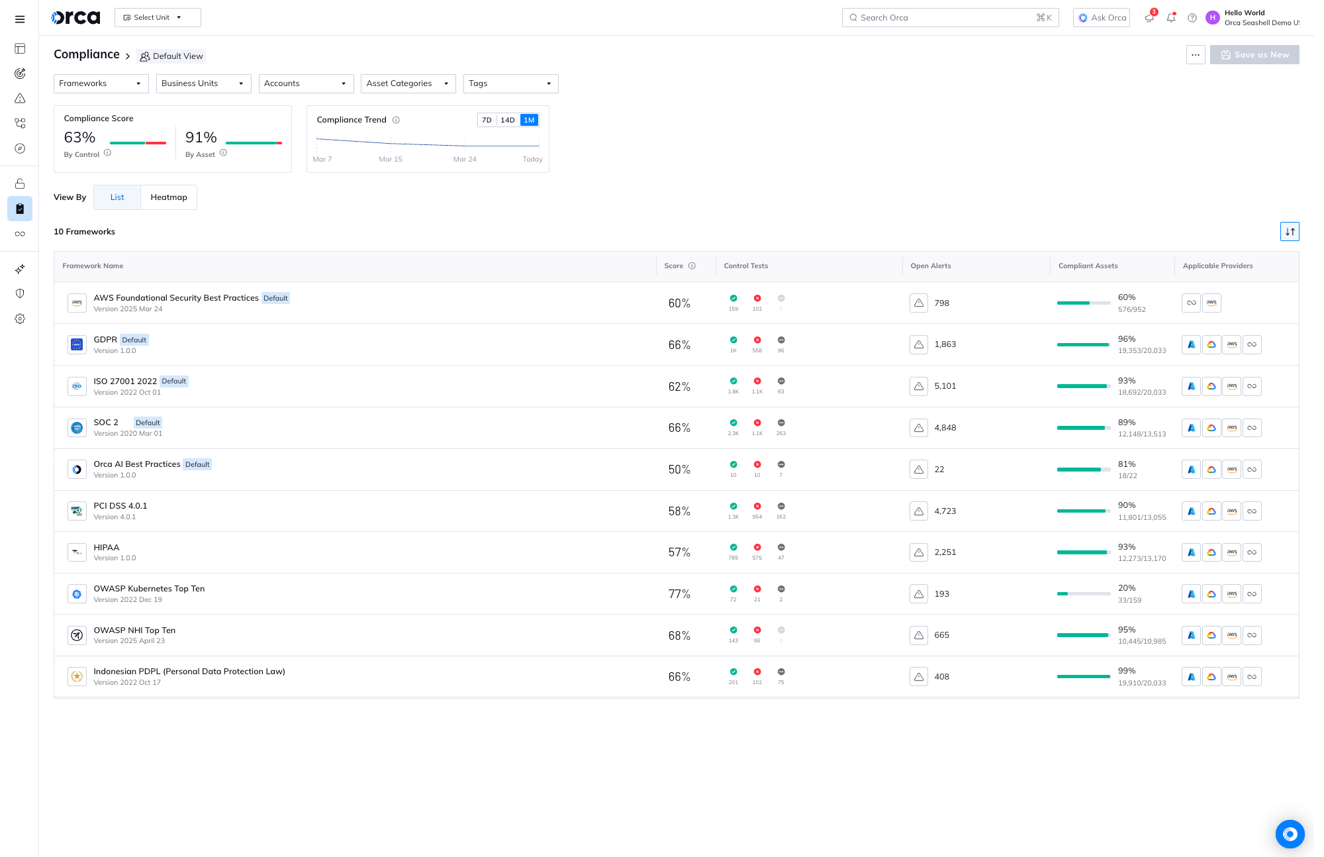1324x857 pixels.
Task: Click the Compliance Trend chart line
Action: coord(428,143)
